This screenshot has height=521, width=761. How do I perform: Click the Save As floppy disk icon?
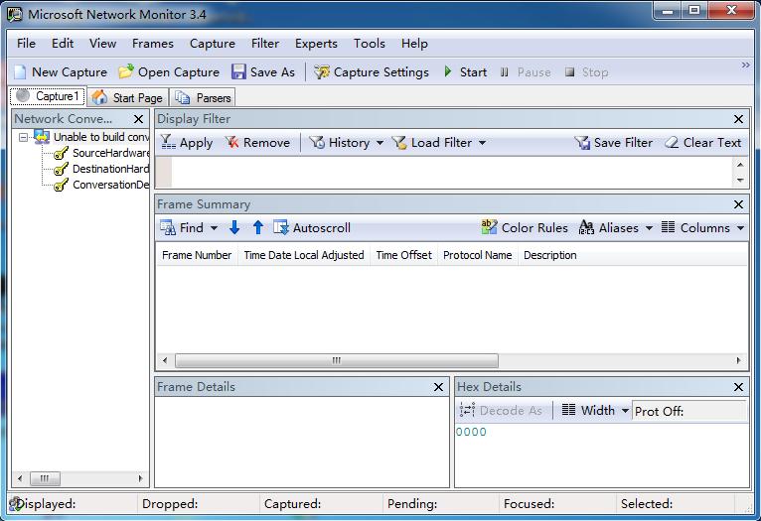[x=238, y=71]
